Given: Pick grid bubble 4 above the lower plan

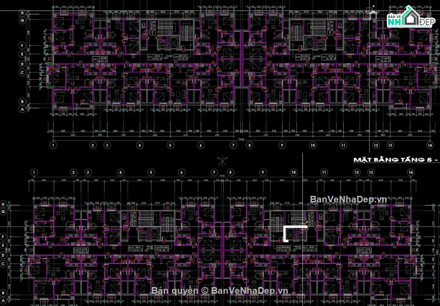Looking at the screenshot, I should [121, 173].
